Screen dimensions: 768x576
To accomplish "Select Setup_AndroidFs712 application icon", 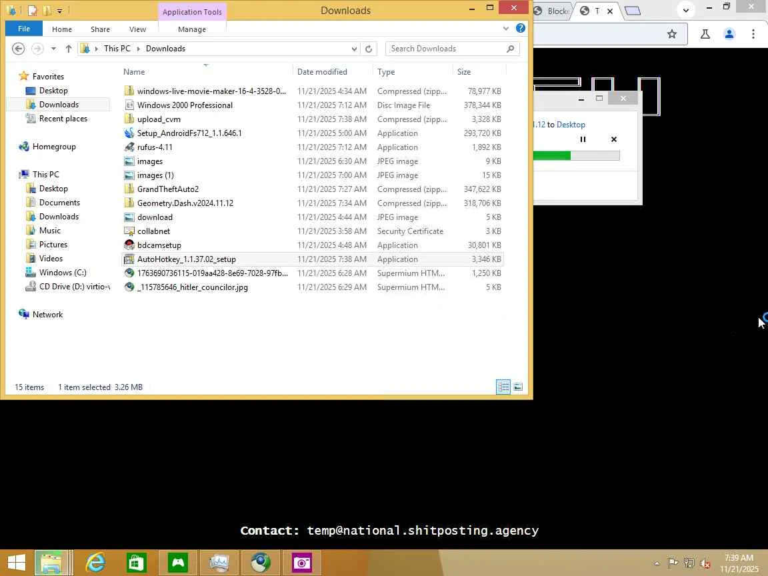I will point(129,133).
